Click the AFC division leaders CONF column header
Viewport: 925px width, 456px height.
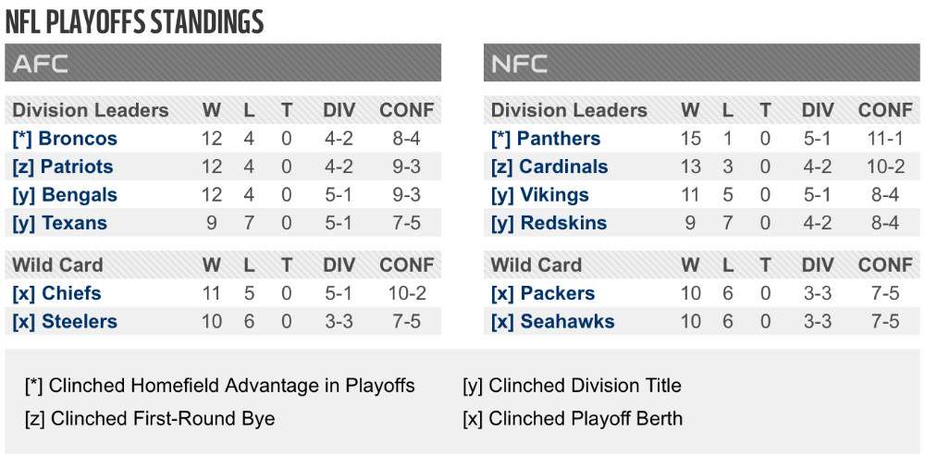coord(406,110)
